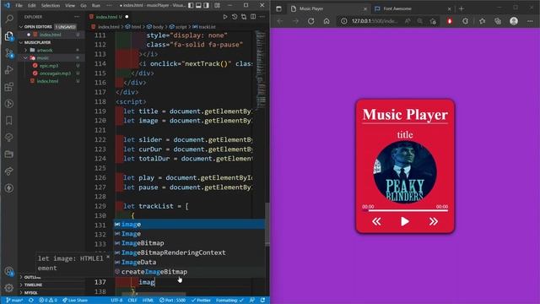This screenshot has height=304, width=540.
Task: Click the split editor icon in VS Code
Action: pos(253,17)
